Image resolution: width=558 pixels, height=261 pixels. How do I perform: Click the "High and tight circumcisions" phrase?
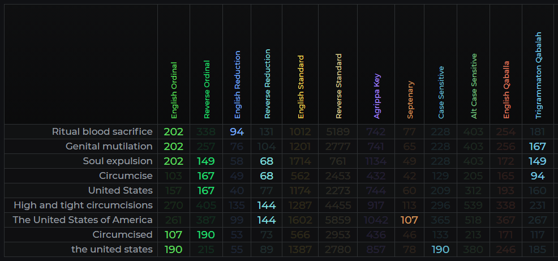[83, 206]
